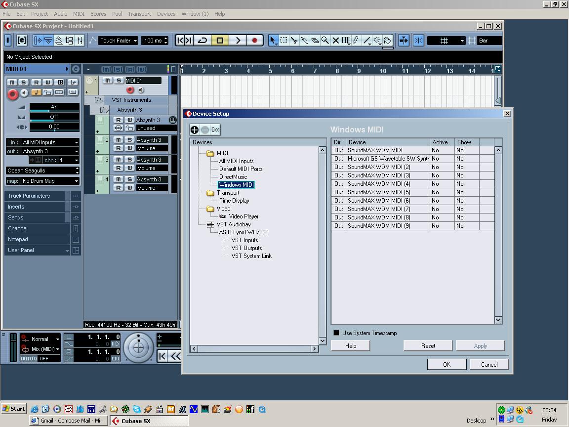Click Absynth 3 edit instrument icon
The width and height of the screenshot is (569, 427).
coord(173,120)
